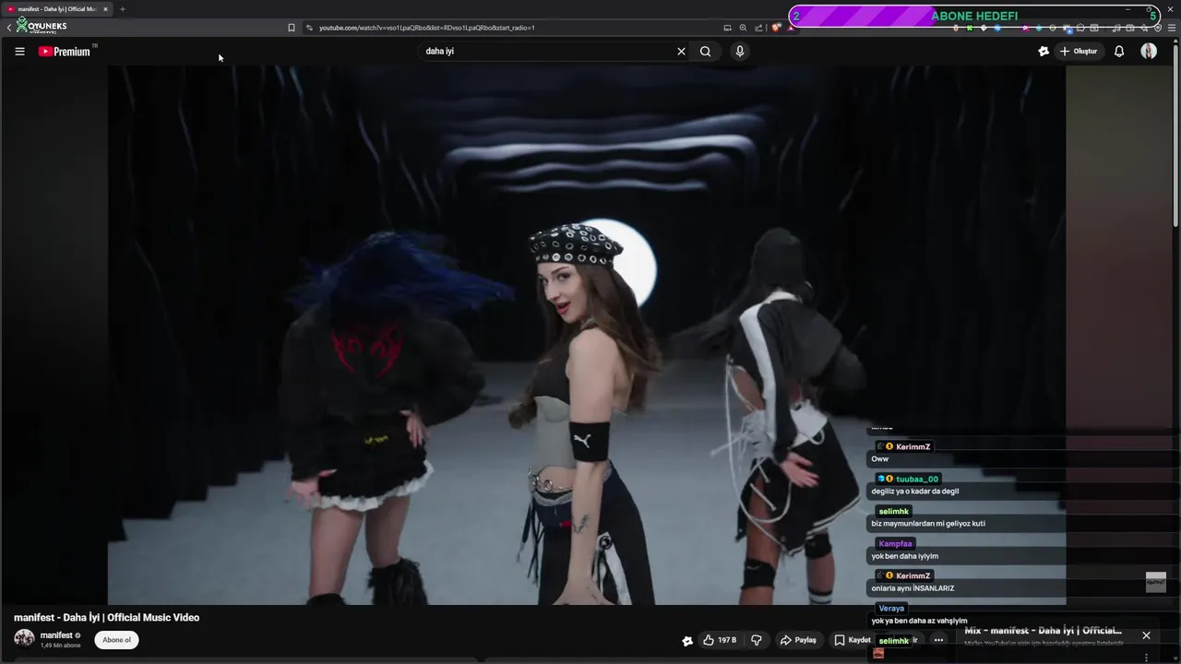This screenshot has height=664, width=1181.
Task: Open the zoom magnifier in address bar
Action: pos(743,28)
